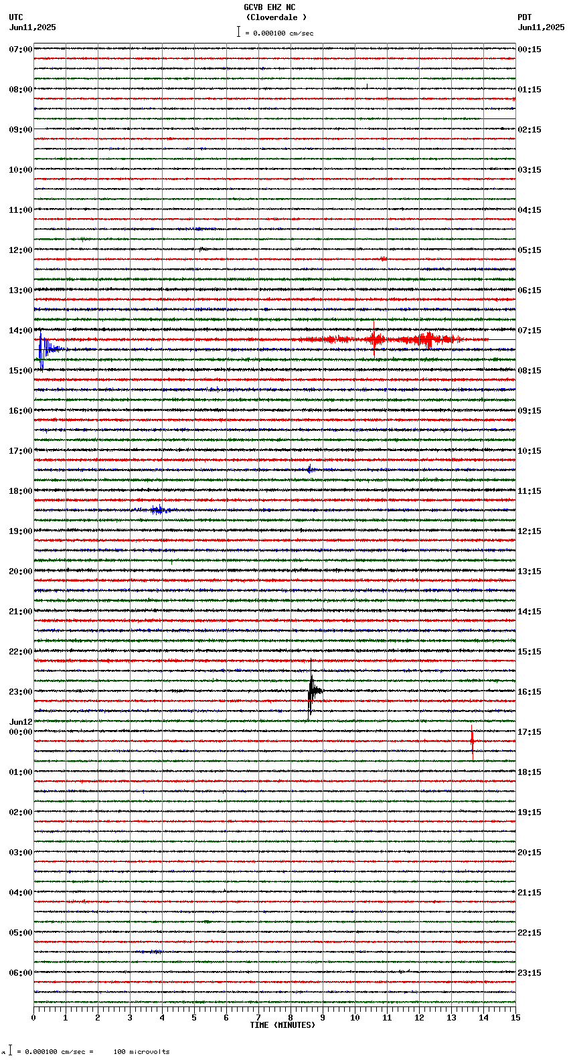Screen dimensions: 569x1060
Task: Click the 08:00 UTC row label
Action: [21, 90]
